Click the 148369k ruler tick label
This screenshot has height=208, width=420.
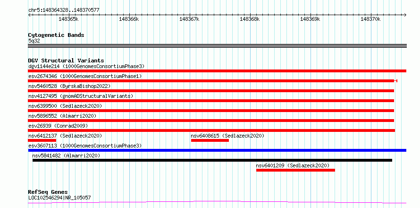coord(310,19)
